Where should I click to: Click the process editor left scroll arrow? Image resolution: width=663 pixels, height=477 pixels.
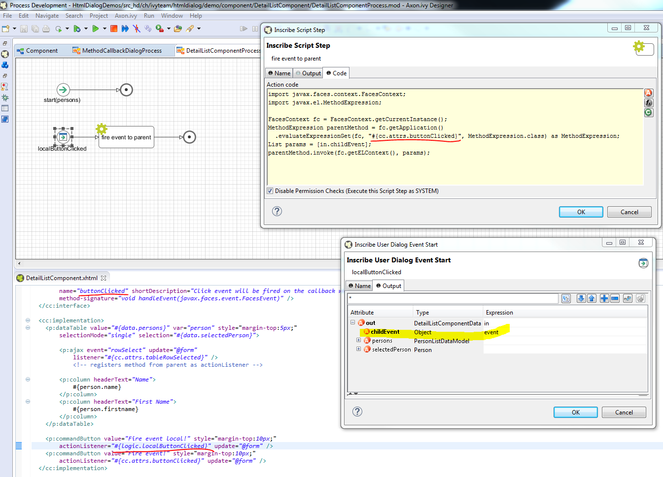point(19,264)
